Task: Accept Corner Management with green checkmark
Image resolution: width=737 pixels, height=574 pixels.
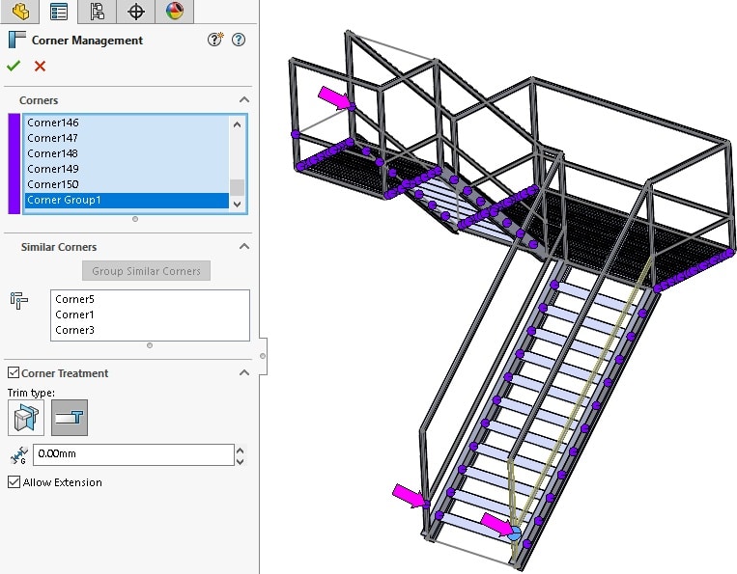Action: point(14,66)
